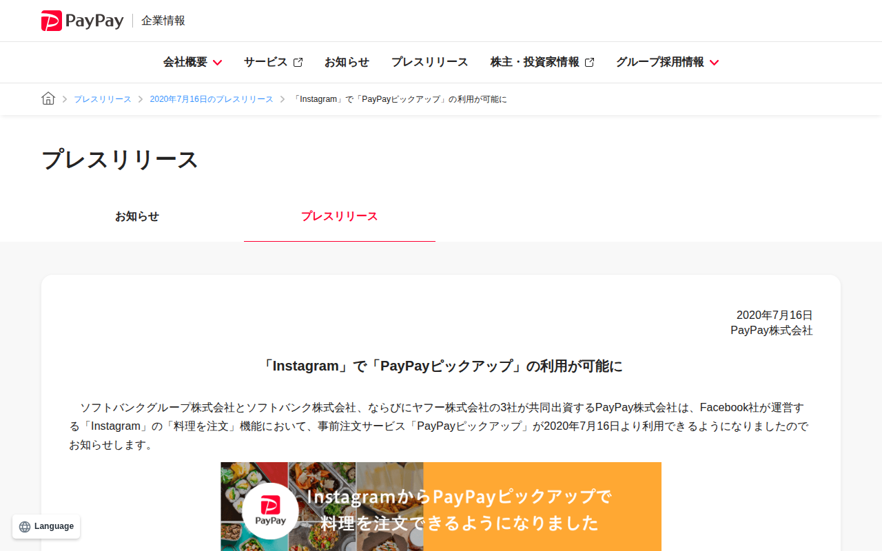The height and width of the screenshot is (551, 882).
Task: Open プレスリリース in the top navigation
Action: click(429, 62)
